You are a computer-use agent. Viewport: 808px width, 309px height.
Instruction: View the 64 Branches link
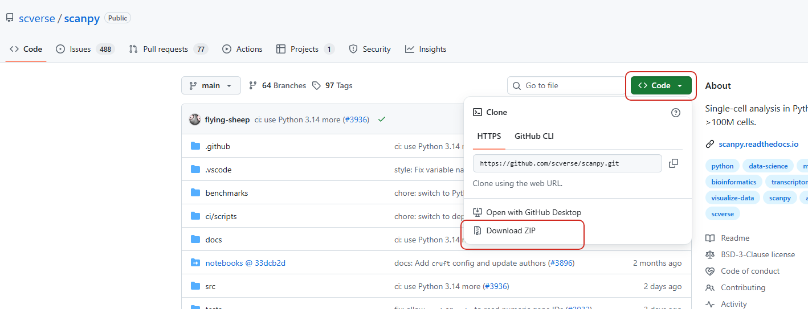pyautogui.click(x=278, y=85)
